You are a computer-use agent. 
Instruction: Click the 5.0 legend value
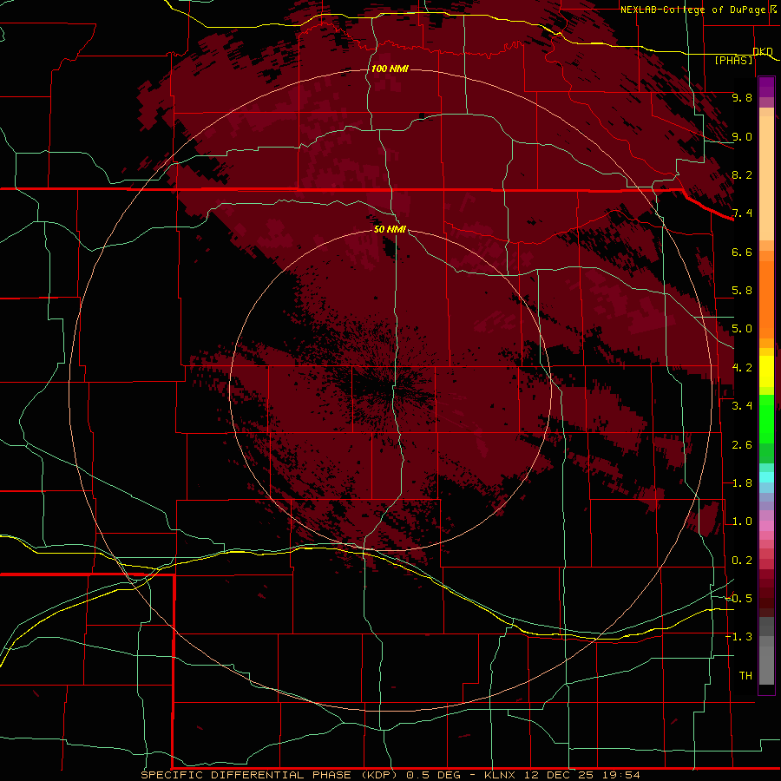point(742,329)
